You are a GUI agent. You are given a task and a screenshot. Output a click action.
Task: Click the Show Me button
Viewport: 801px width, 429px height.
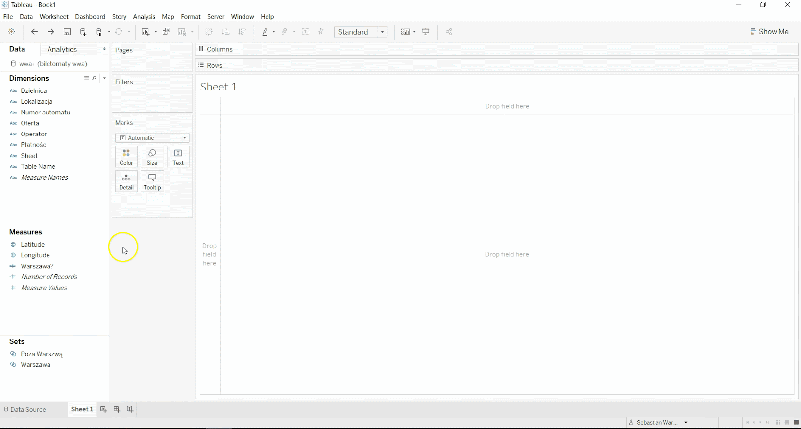pos(769,32)
